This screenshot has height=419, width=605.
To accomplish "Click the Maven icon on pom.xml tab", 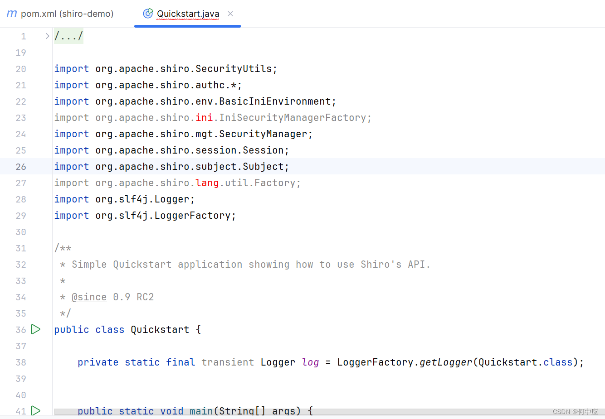I will pyautogui.click(x=12, y=14).
